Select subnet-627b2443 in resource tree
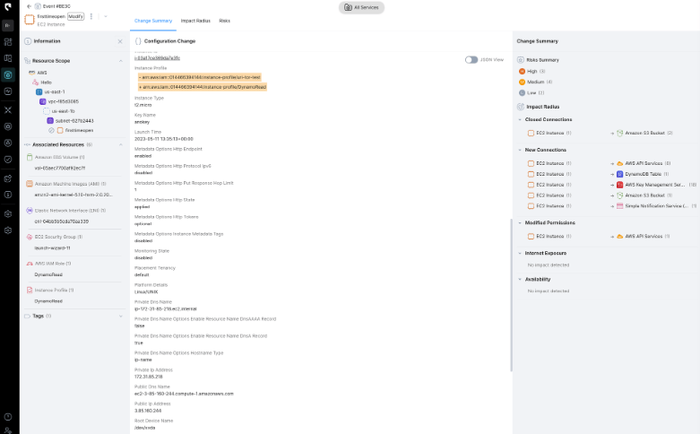 [75, 120]
